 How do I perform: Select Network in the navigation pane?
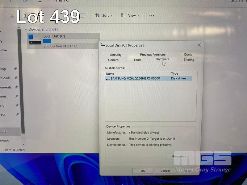coord(5,141)
